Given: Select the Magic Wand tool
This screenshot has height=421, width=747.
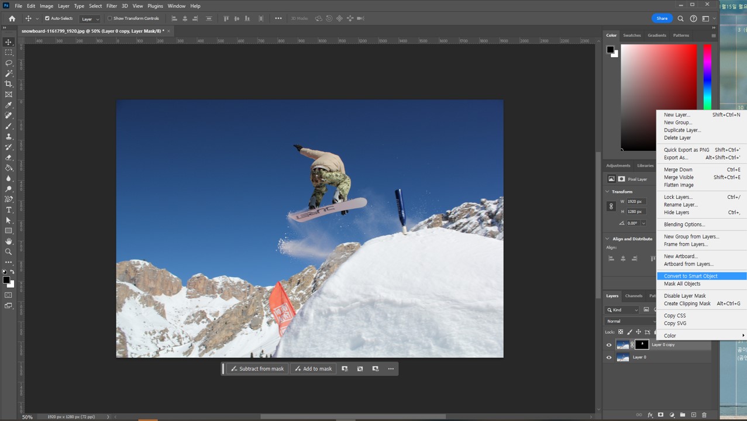Looking at the screenshot, I should [8, 74].
